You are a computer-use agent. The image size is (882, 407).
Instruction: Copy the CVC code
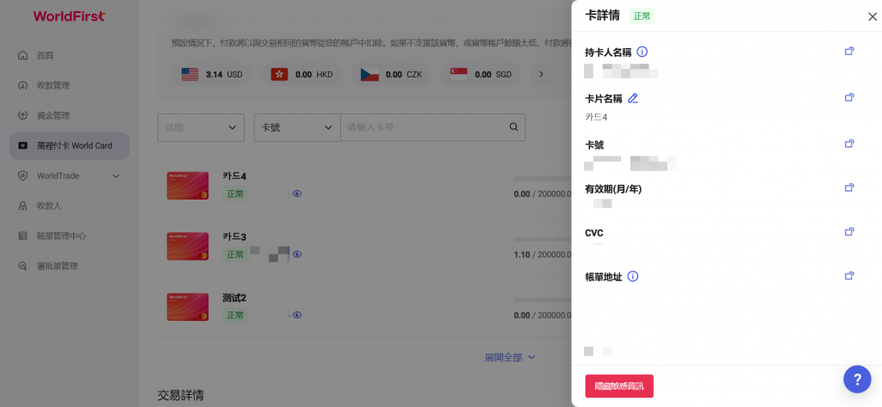tap(849, 231)
